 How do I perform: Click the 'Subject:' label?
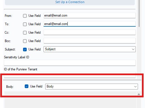point(10,49)
